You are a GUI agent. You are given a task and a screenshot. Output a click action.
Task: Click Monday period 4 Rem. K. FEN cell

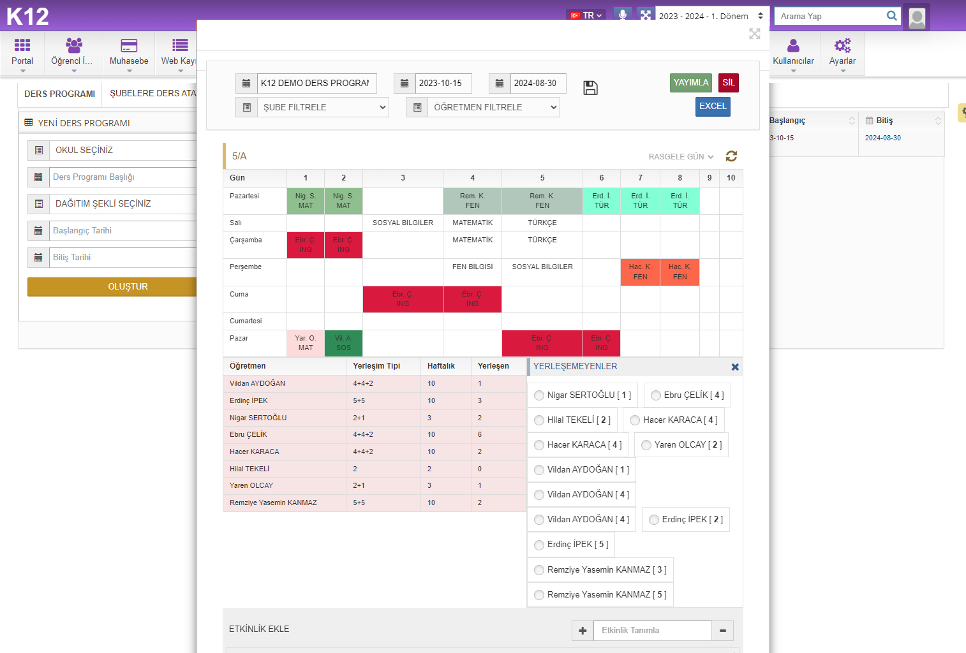(x=472, y=201)
